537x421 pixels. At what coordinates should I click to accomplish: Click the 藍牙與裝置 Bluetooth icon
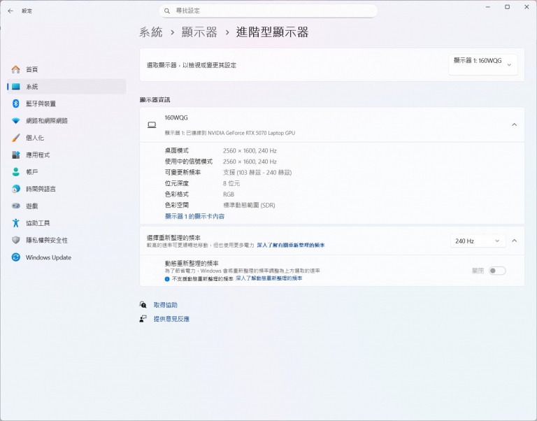[x=15, y=104]
